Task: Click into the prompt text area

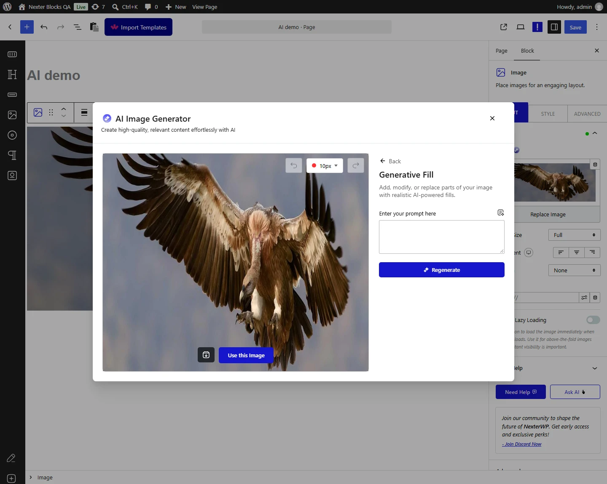Action: [x=442, y=237]
